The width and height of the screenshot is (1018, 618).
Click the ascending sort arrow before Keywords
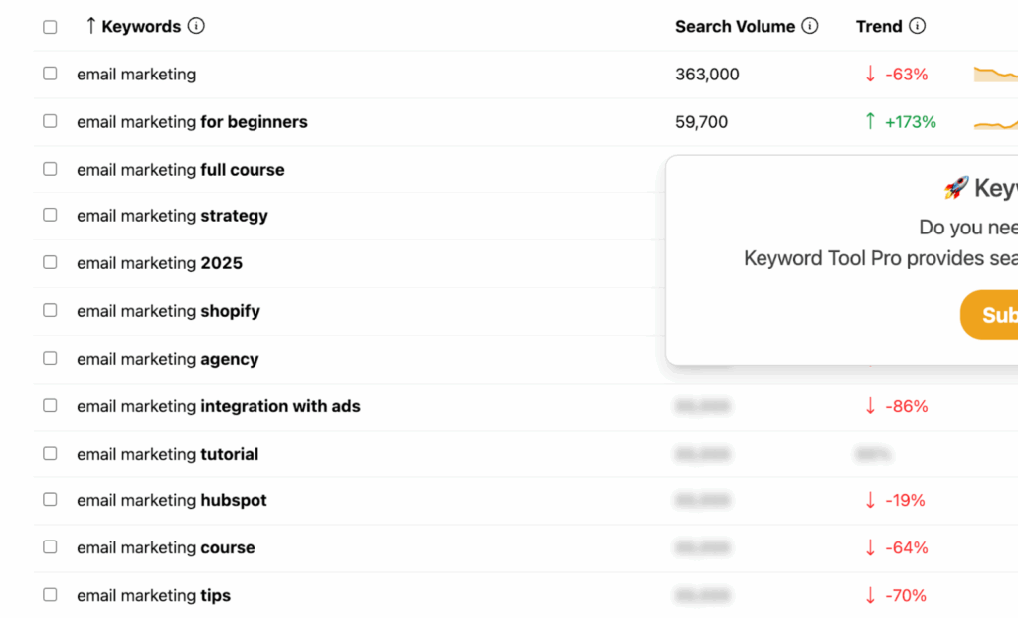(91, 26)
